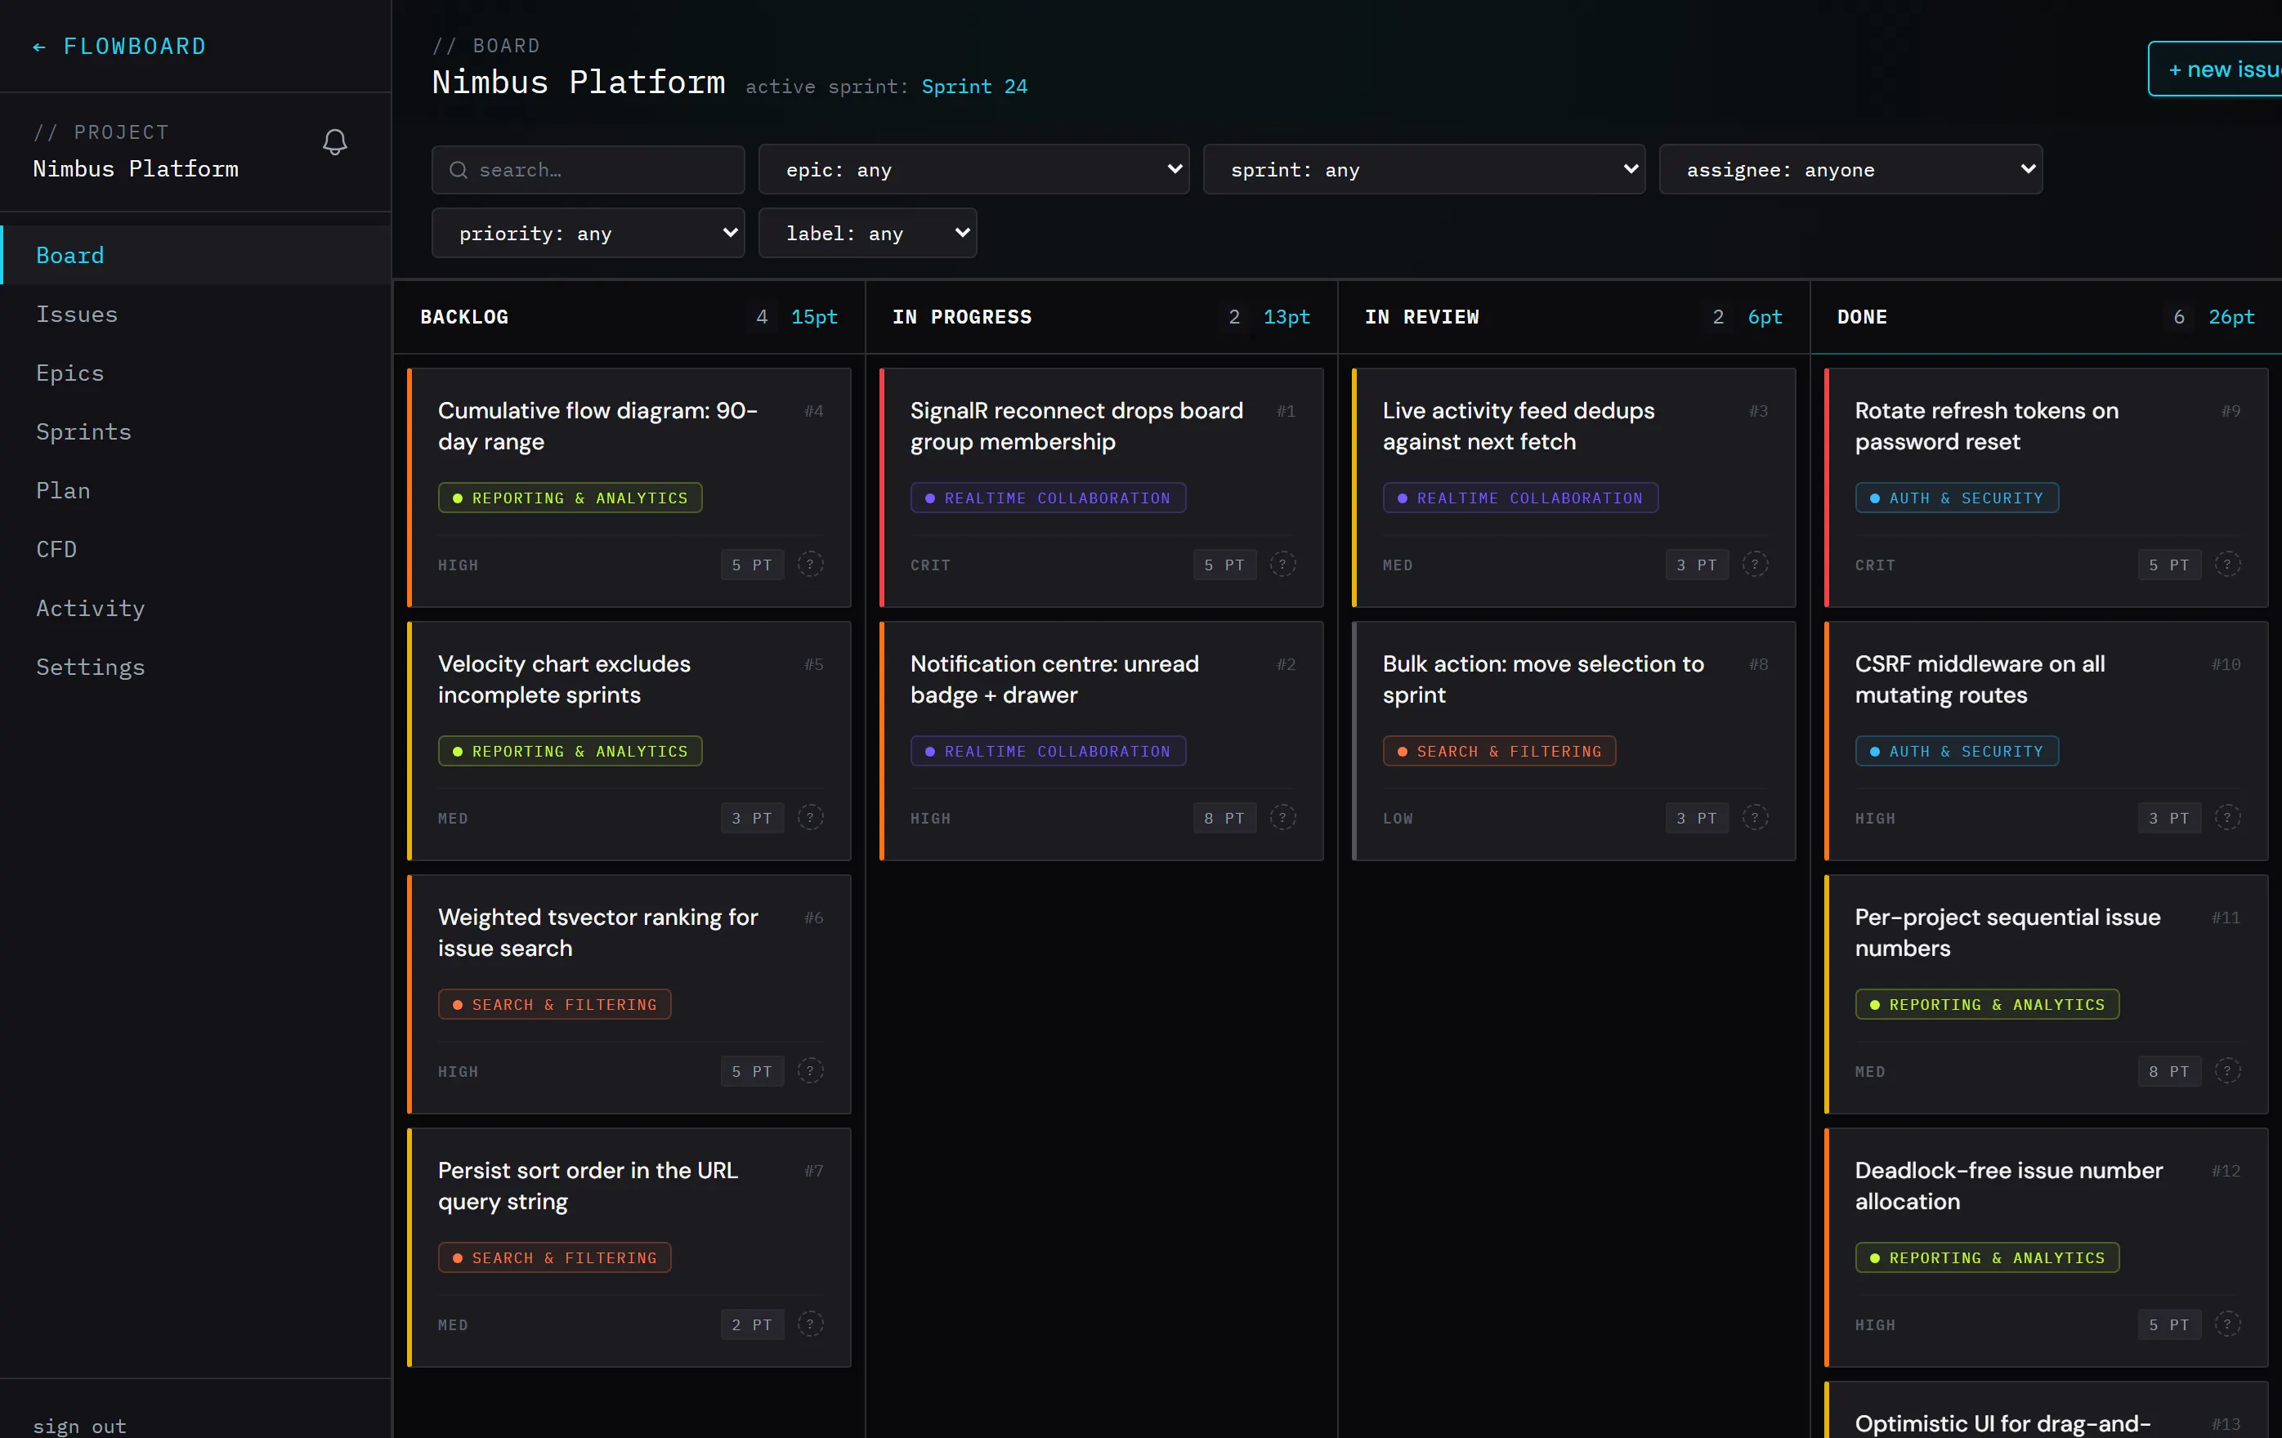Open Plan in the sidebar
Viewport: 2282px width, 1438px height.
point(196,489)
